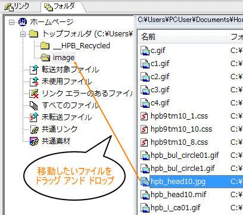Select the 転送対象ファイル icon
243x215 pixels.
click(34, 70)
